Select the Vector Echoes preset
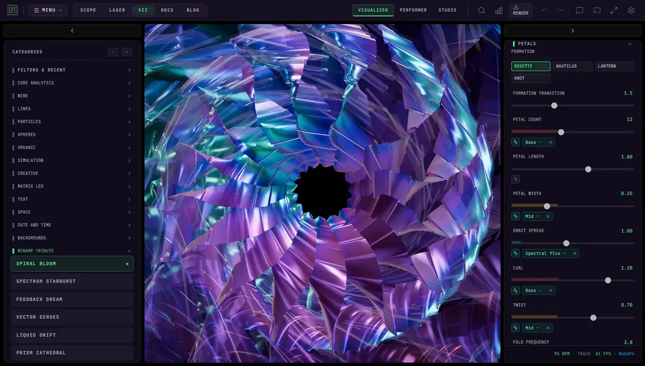This screenshot has height=366, width=645. pos(72,317)
